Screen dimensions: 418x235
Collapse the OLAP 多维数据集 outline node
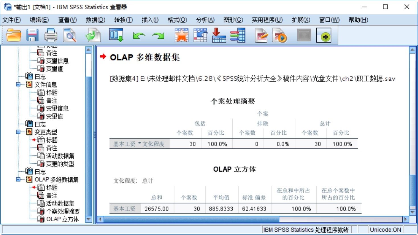18,179
